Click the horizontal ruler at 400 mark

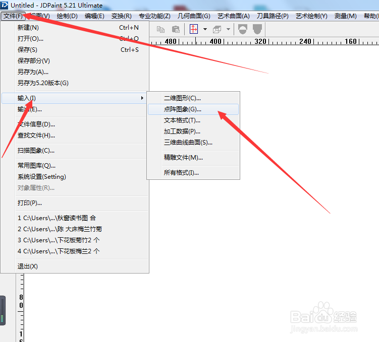coord(215,41)
